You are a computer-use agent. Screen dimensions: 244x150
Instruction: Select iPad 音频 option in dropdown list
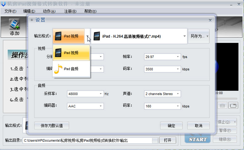click(x=71, y=69)
